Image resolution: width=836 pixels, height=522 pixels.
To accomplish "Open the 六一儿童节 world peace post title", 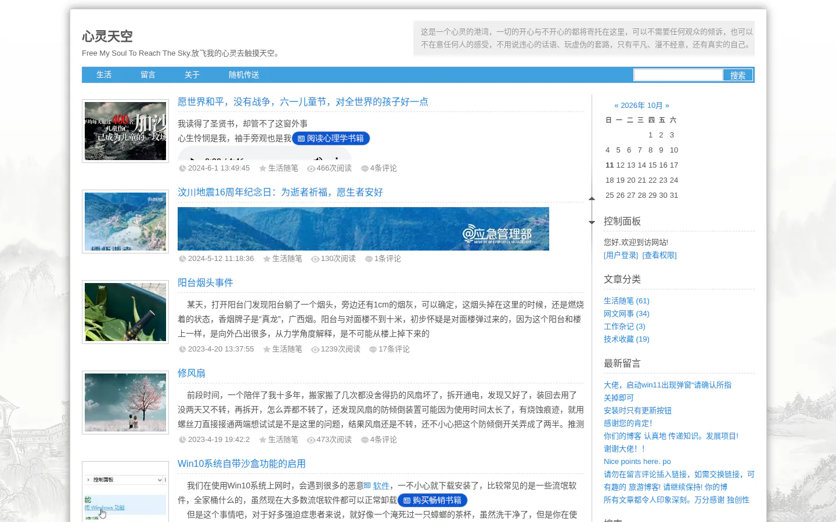I will [x=303, y=102].
